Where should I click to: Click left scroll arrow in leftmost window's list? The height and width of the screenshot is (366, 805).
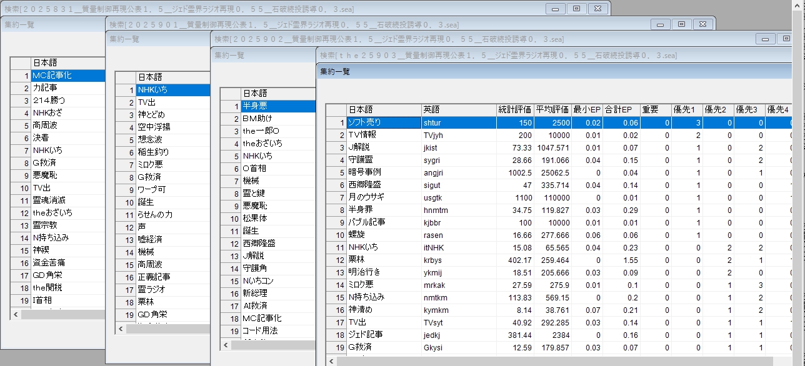pyautogui.click(x=15, y=314)
